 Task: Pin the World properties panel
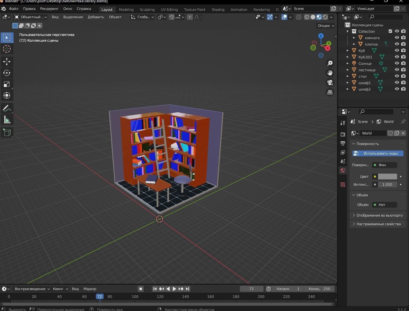403,122
